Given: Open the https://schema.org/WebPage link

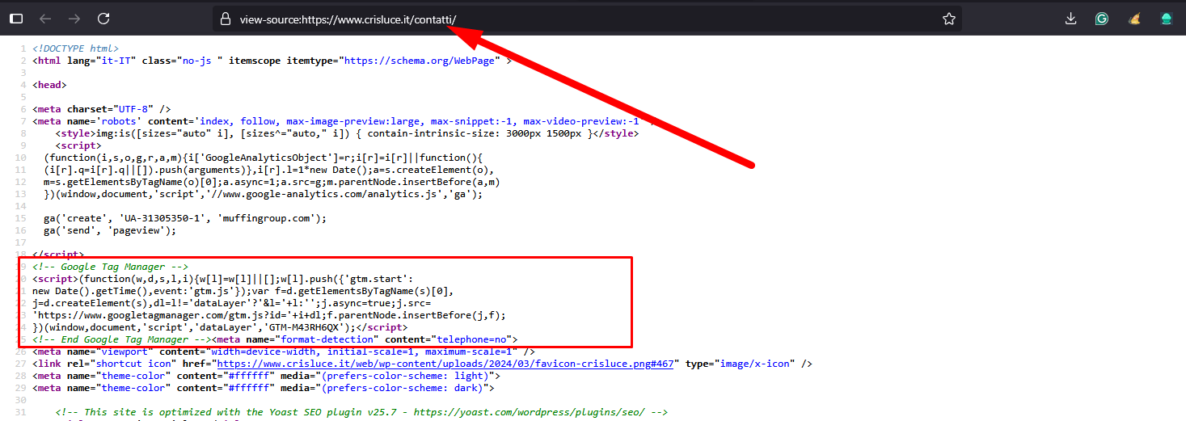Looking at the screenshot, I should pos(419,61).
